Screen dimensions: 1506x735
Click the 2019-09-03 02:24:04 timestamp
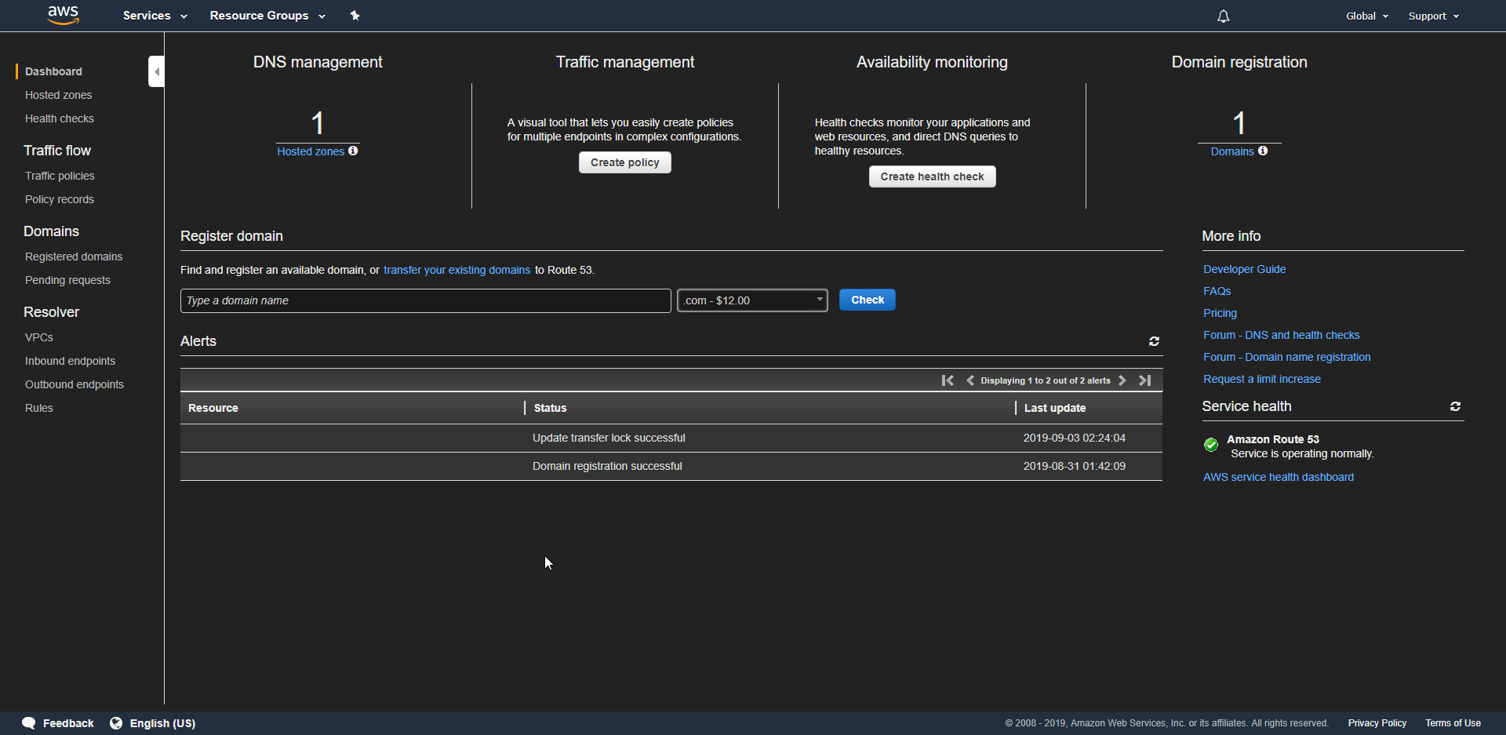1075,438
